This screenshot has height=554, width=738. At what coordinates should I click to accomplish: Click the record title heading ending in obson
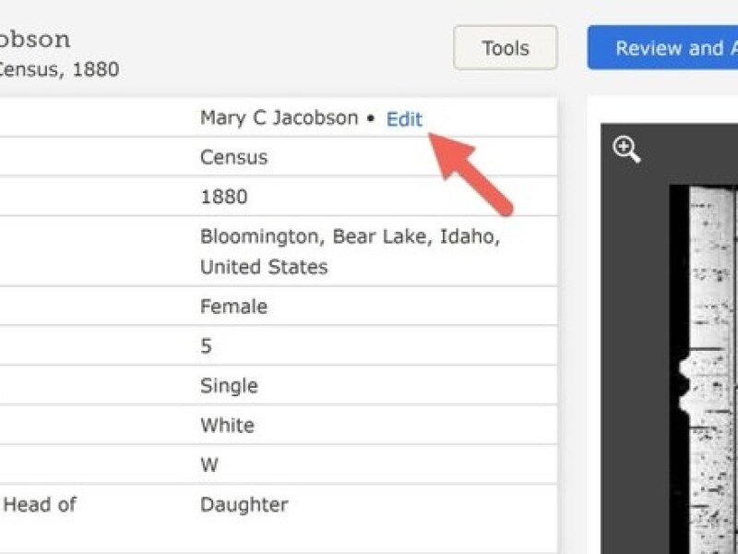tap(35, 40)
